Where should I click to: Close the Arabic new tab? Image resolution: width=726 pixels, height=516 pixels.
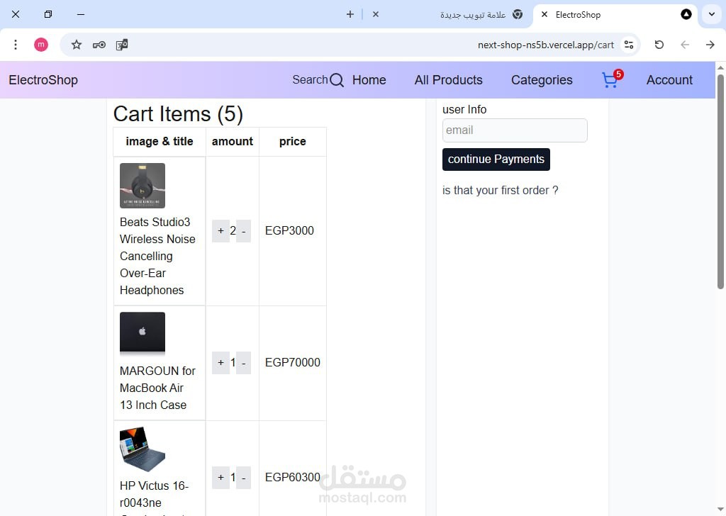tap(376, 14)
